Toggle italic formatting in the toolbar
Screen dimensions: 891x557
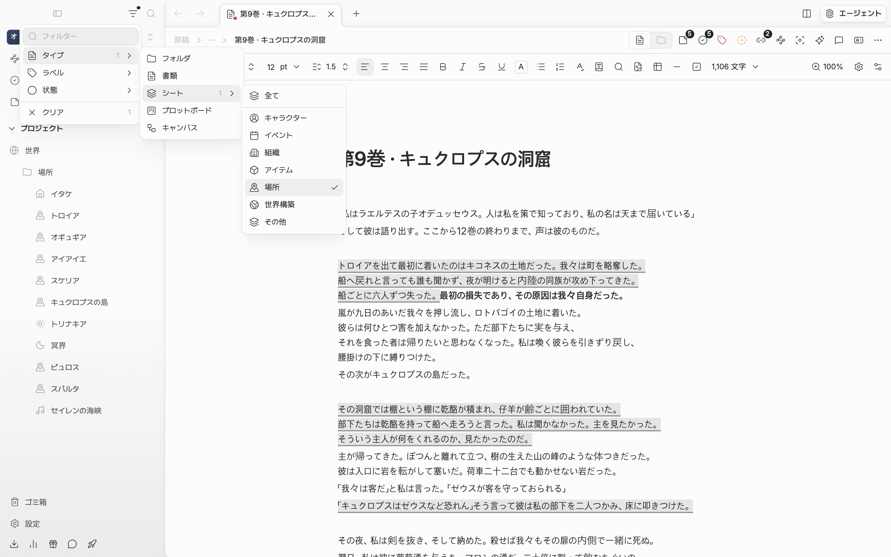point(463,67)
